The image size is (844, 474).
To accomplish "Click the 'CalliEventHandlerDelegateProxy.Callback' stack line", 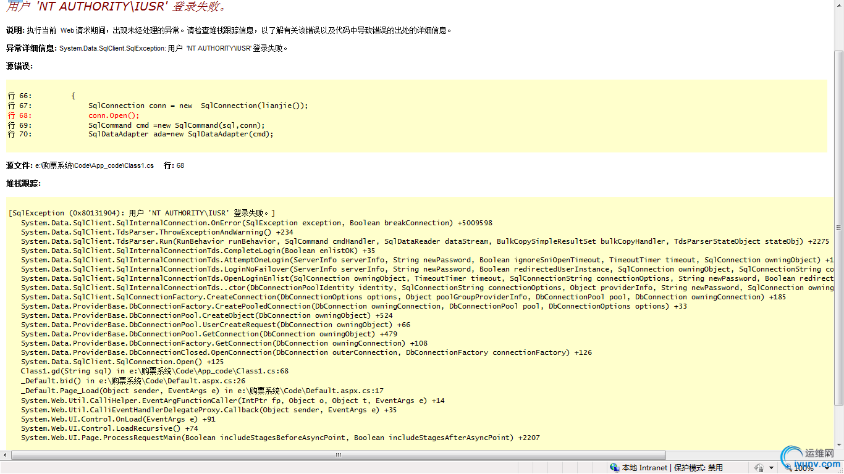I will coord(209,410).
